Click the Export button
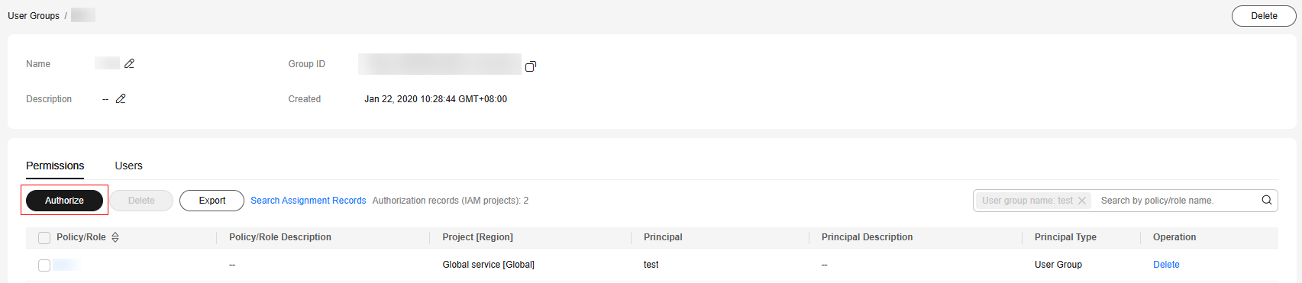 [212, 201]
